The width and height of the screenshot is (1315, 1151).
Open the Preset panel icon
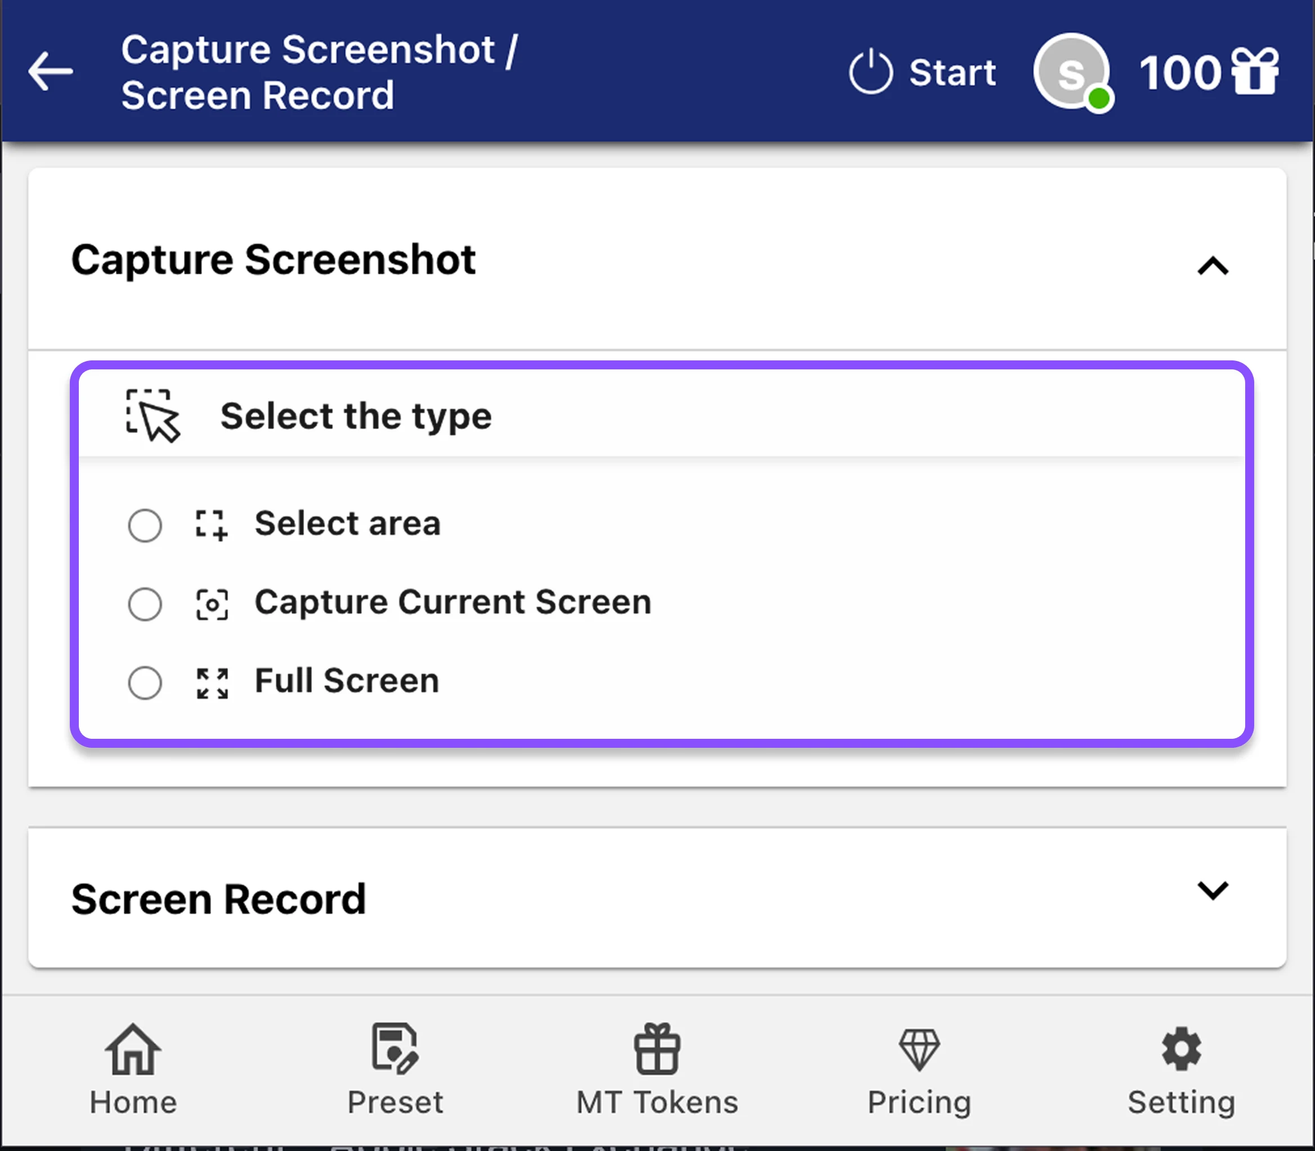pyautogui.click(x=394, y=1049)
